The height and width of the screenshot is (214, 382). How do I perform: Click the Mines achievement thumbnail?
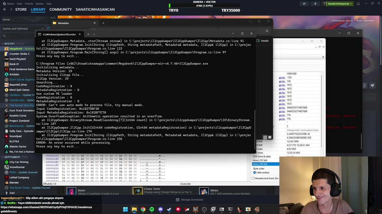(x=204, y=191)
